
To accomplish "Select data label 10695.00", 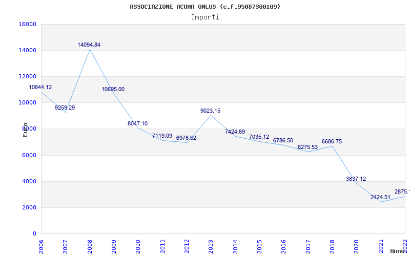I will (x=113, y=89).
